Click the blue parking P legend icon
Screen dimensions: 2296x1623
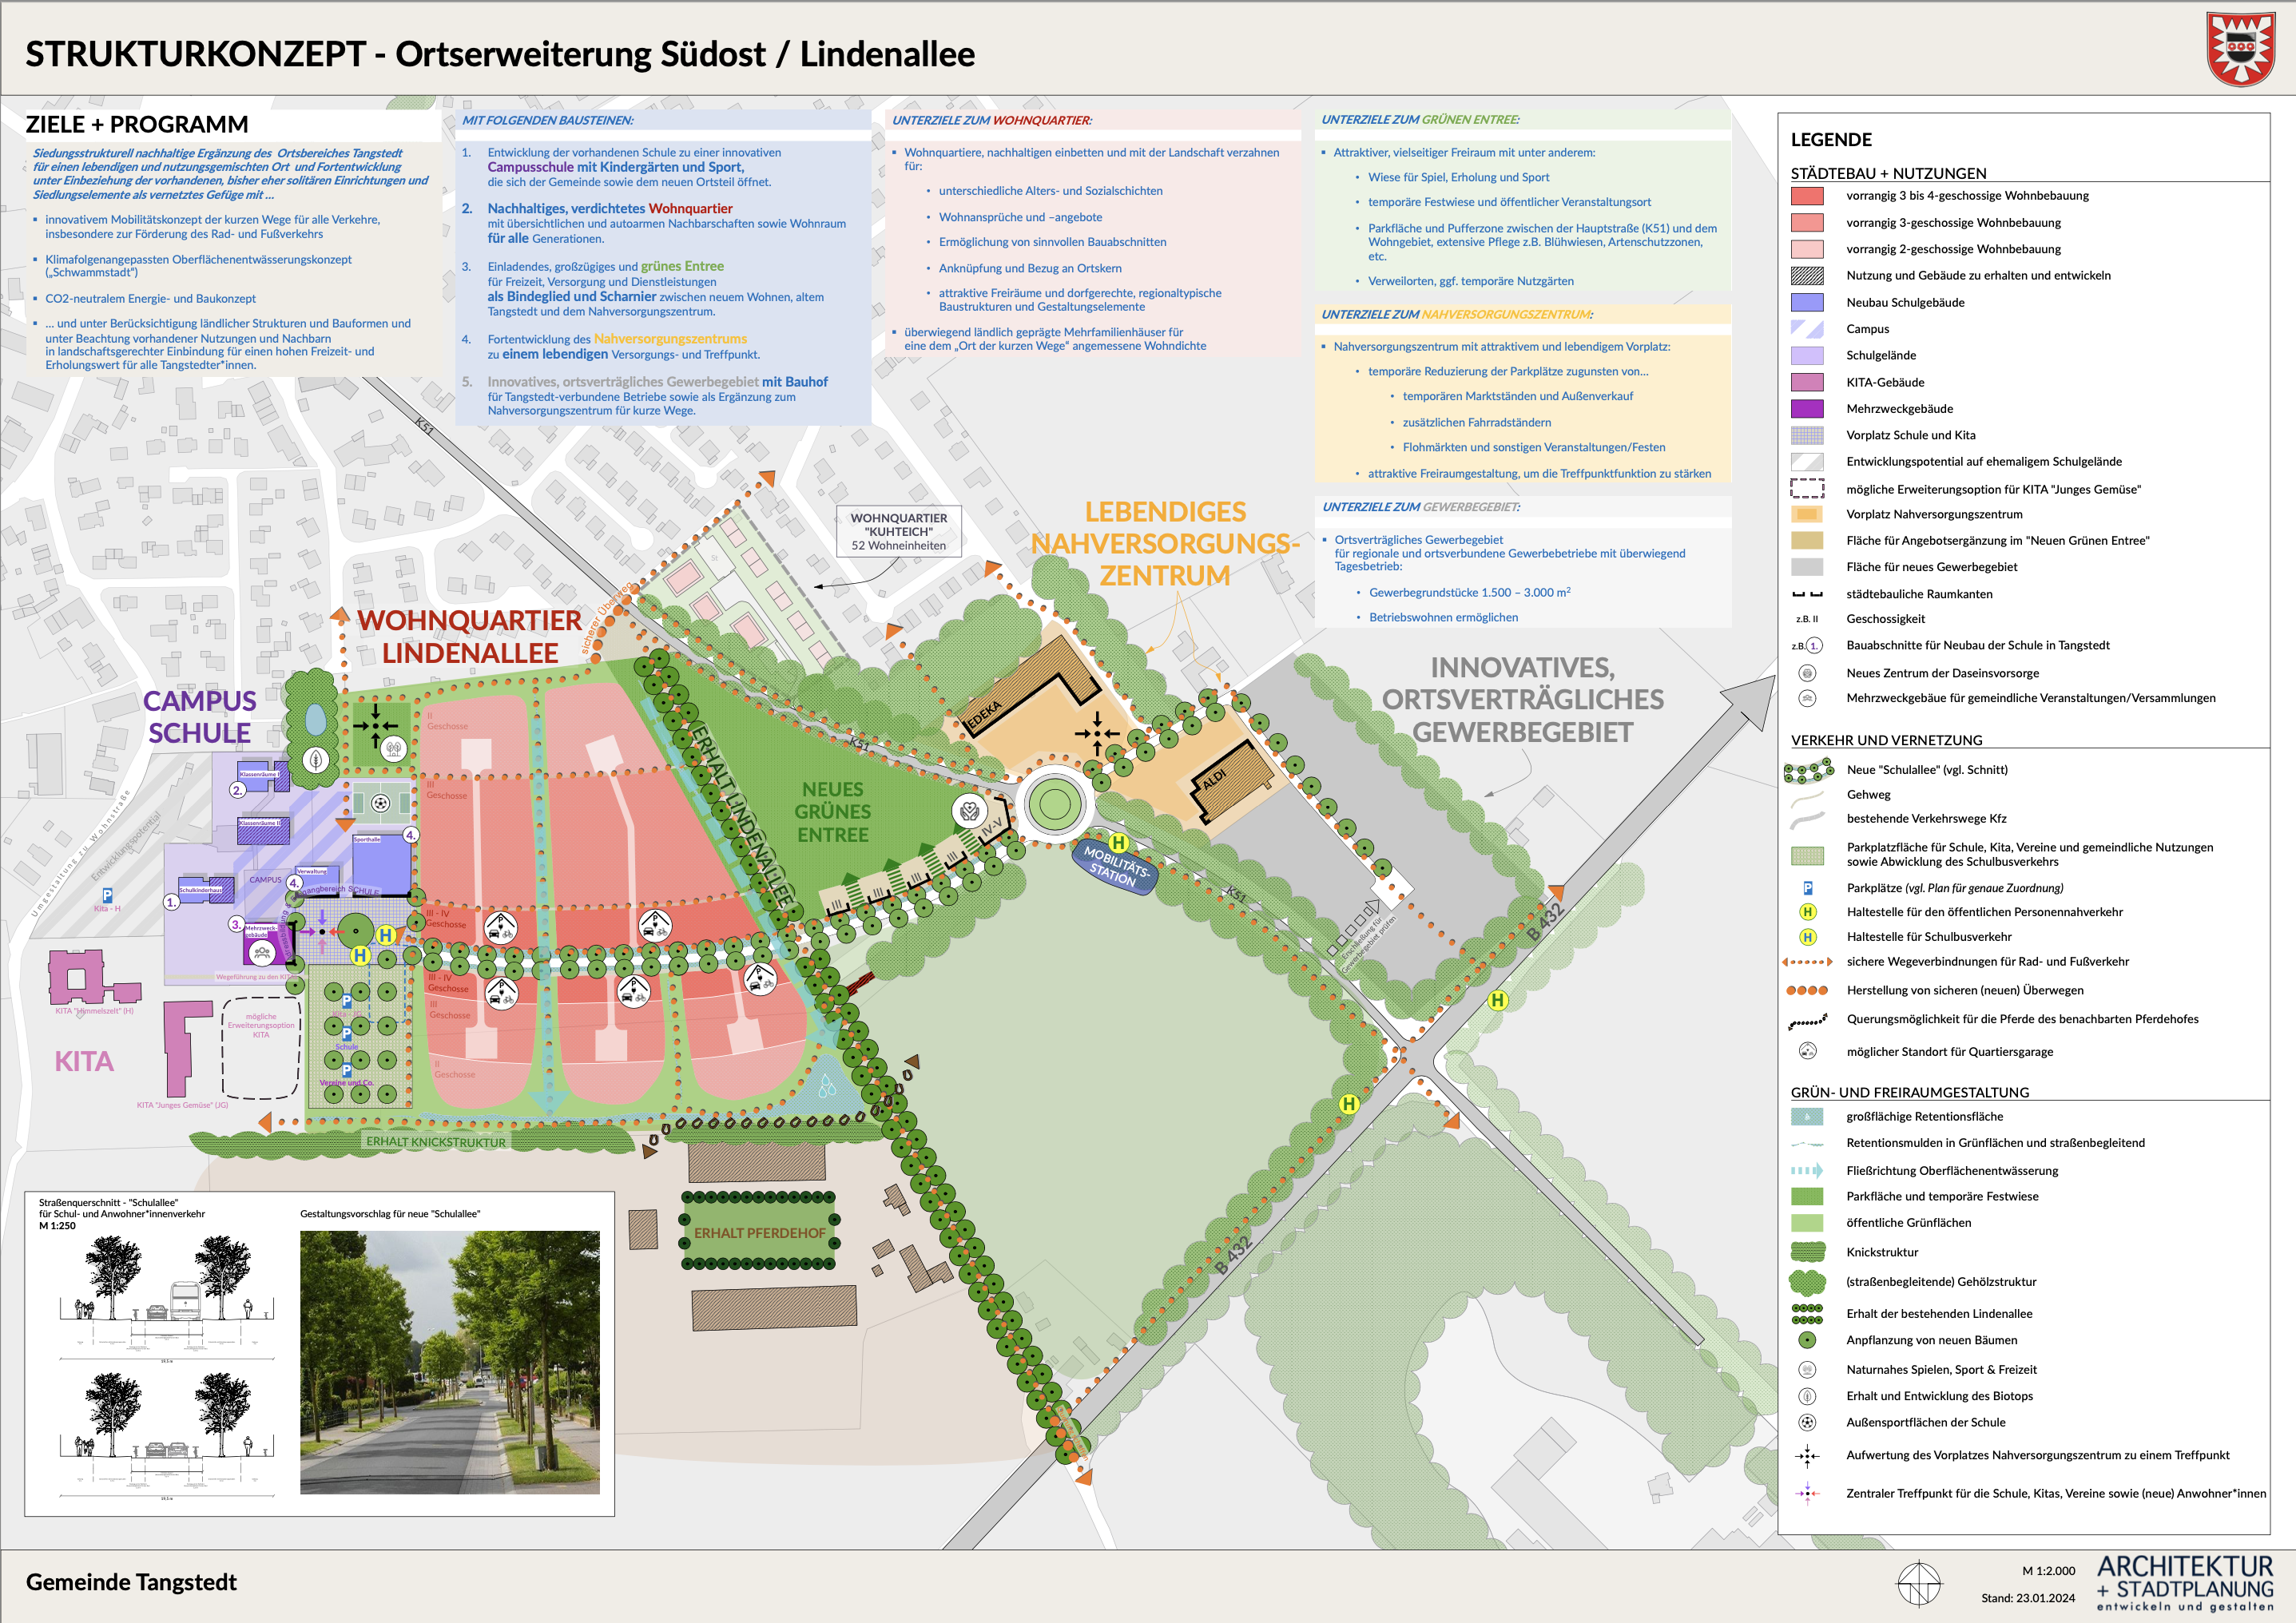pyautogui.click(x=1807, y=888)
